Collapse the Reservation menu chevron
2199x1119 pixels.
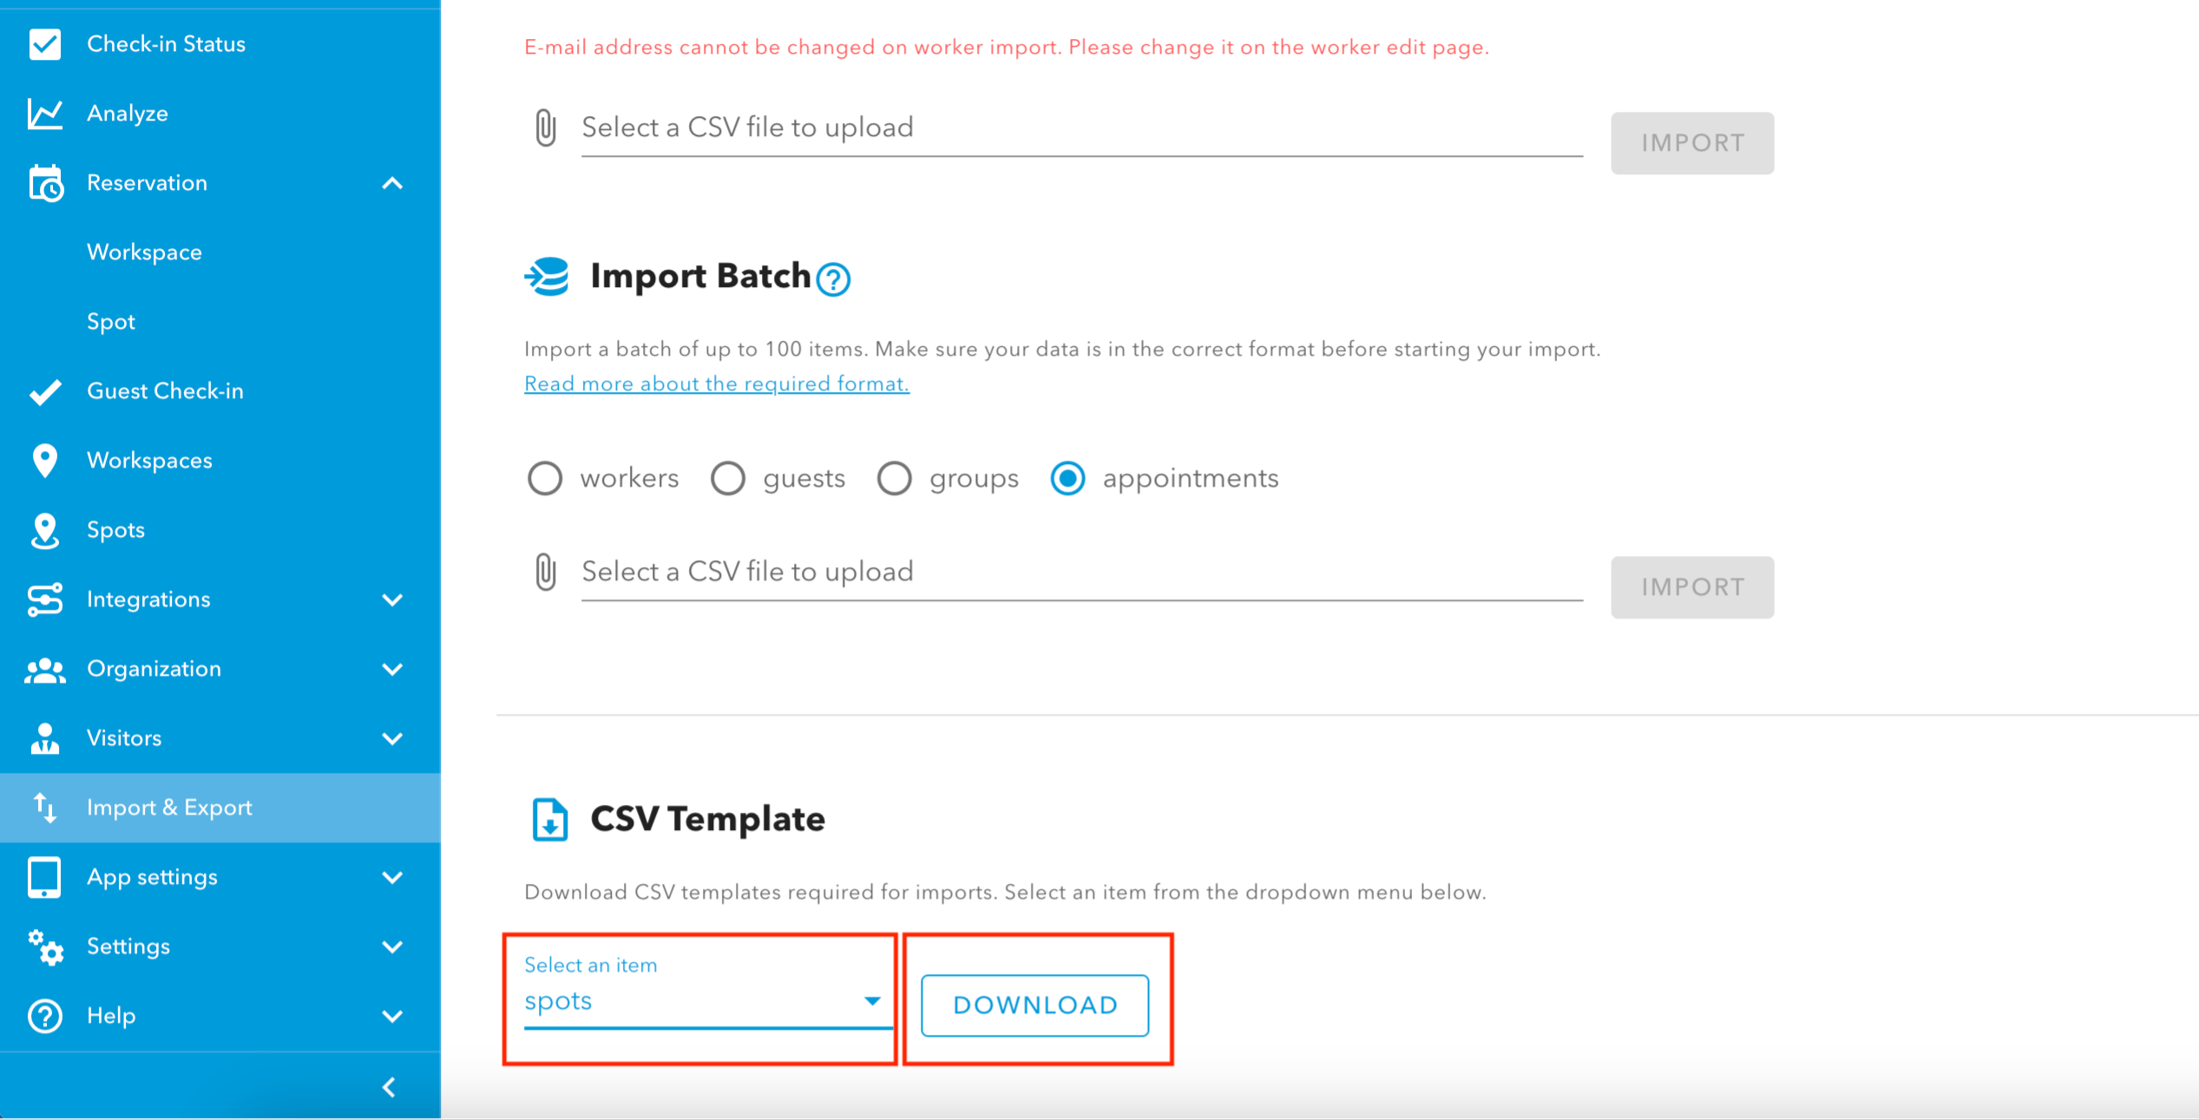click(392, 183)
